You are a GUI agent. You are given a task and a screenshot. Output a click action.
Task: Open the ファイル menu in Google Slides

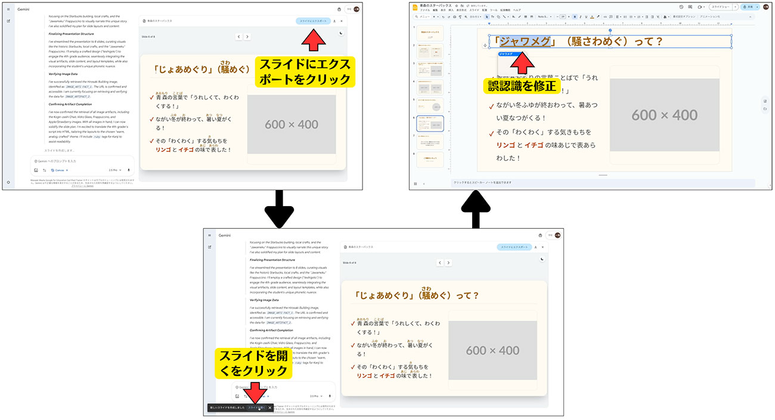(x=424, y=10)
